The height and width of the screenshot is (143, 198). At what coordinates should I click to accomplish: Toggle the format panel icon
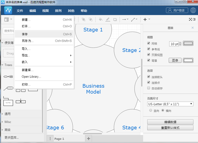(x=194, y=19)
